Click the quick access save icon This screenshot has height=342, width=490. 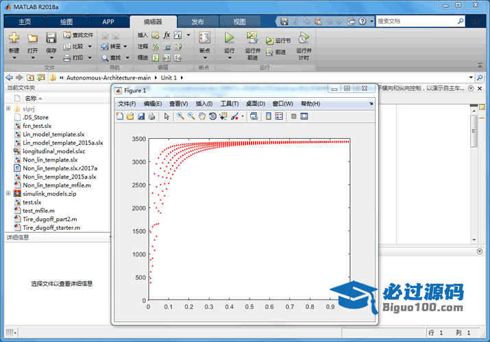(x=284, y=21)
